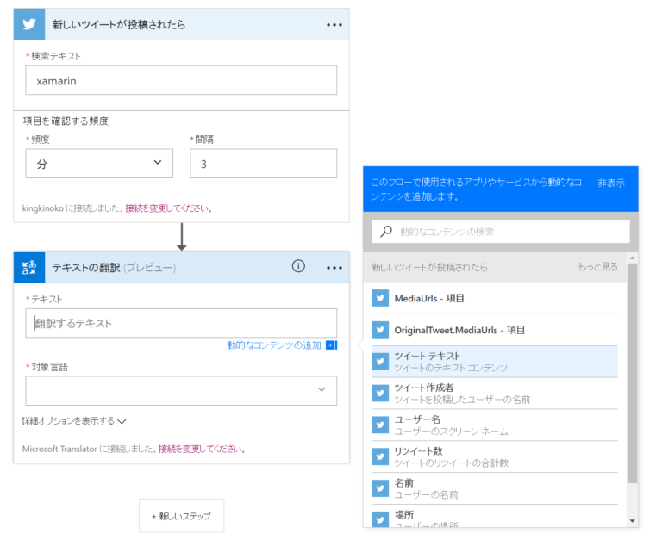
Task: Click the Twitter icon in the trigger header
Action: pos(28,24)
